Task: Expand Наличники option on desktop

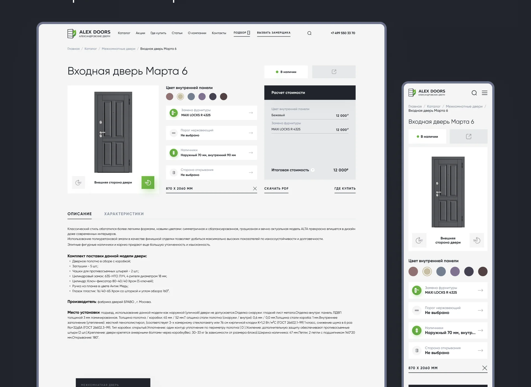Action: (211, 153)
